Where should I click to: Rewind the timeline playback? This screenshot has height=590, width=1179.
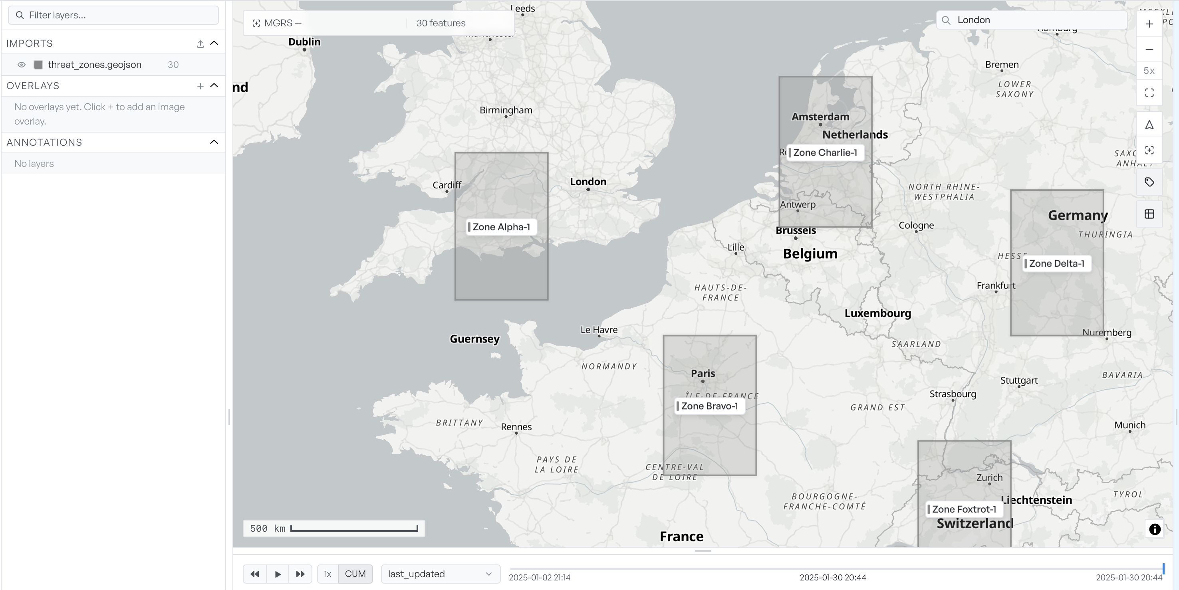255,574
